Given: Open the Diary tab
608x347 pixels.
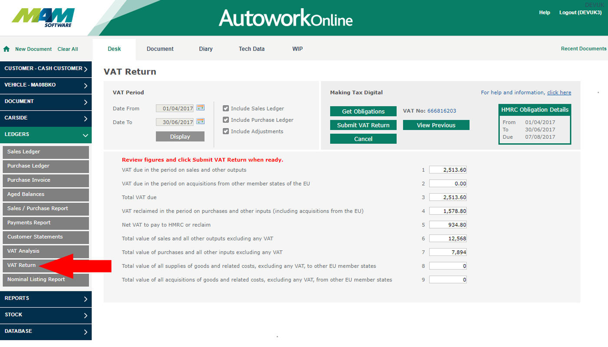Looking at the screenshot, I should point(206,49).
